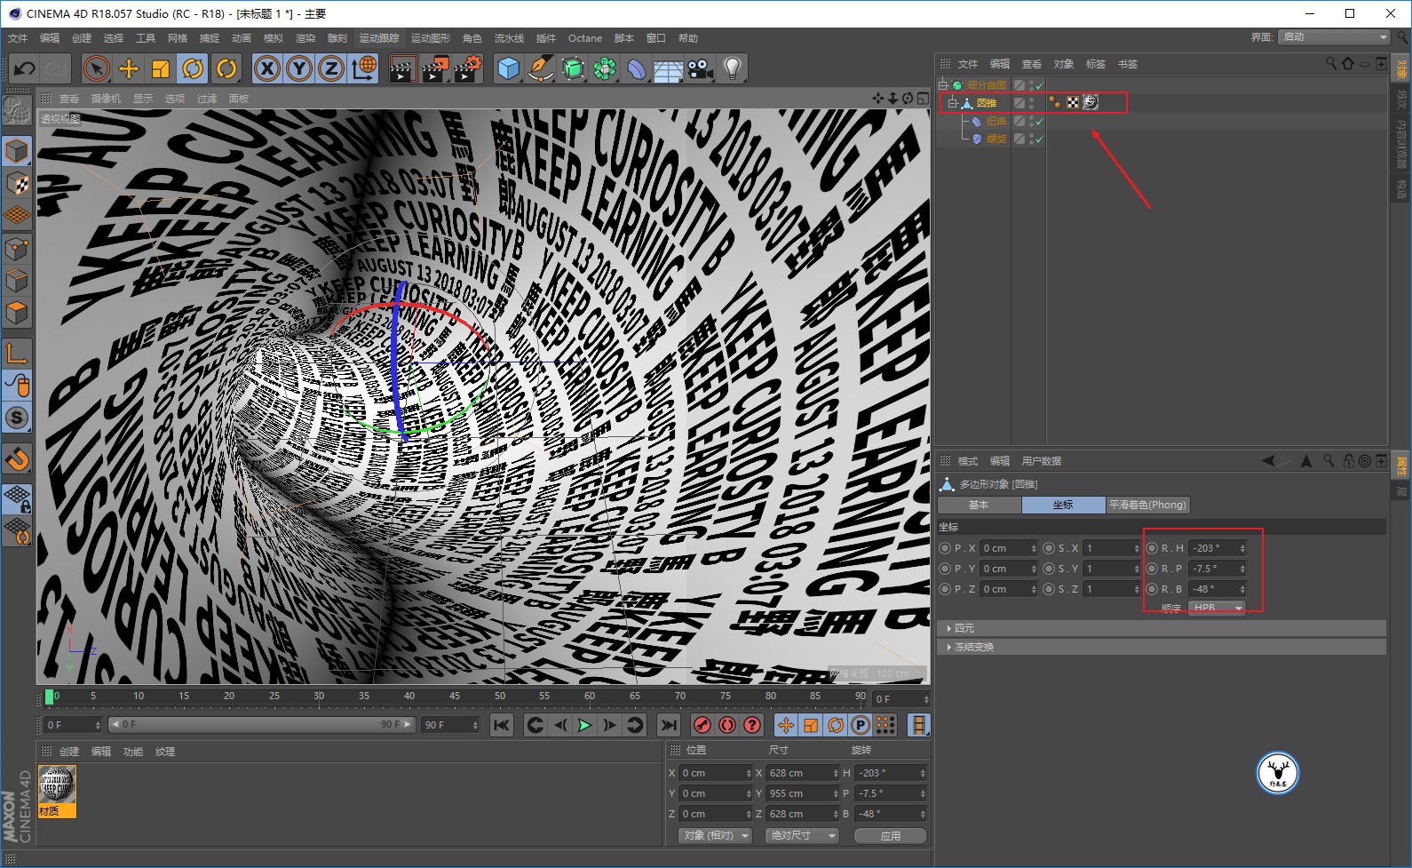Open the 界面 layout dropdown showing 启动
Screen dimensions: 1412x868
click(x=1335, y=37)
